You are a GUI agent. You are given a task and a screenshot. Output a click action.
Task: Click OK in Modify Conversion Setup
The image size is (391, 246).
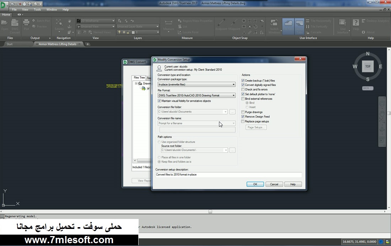[x=255, y=184]
